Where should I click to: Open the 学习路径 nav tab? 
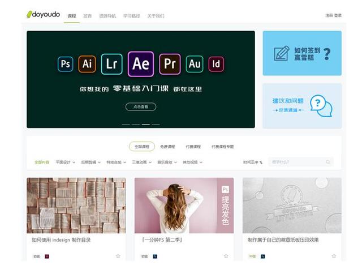click(131, 16)
